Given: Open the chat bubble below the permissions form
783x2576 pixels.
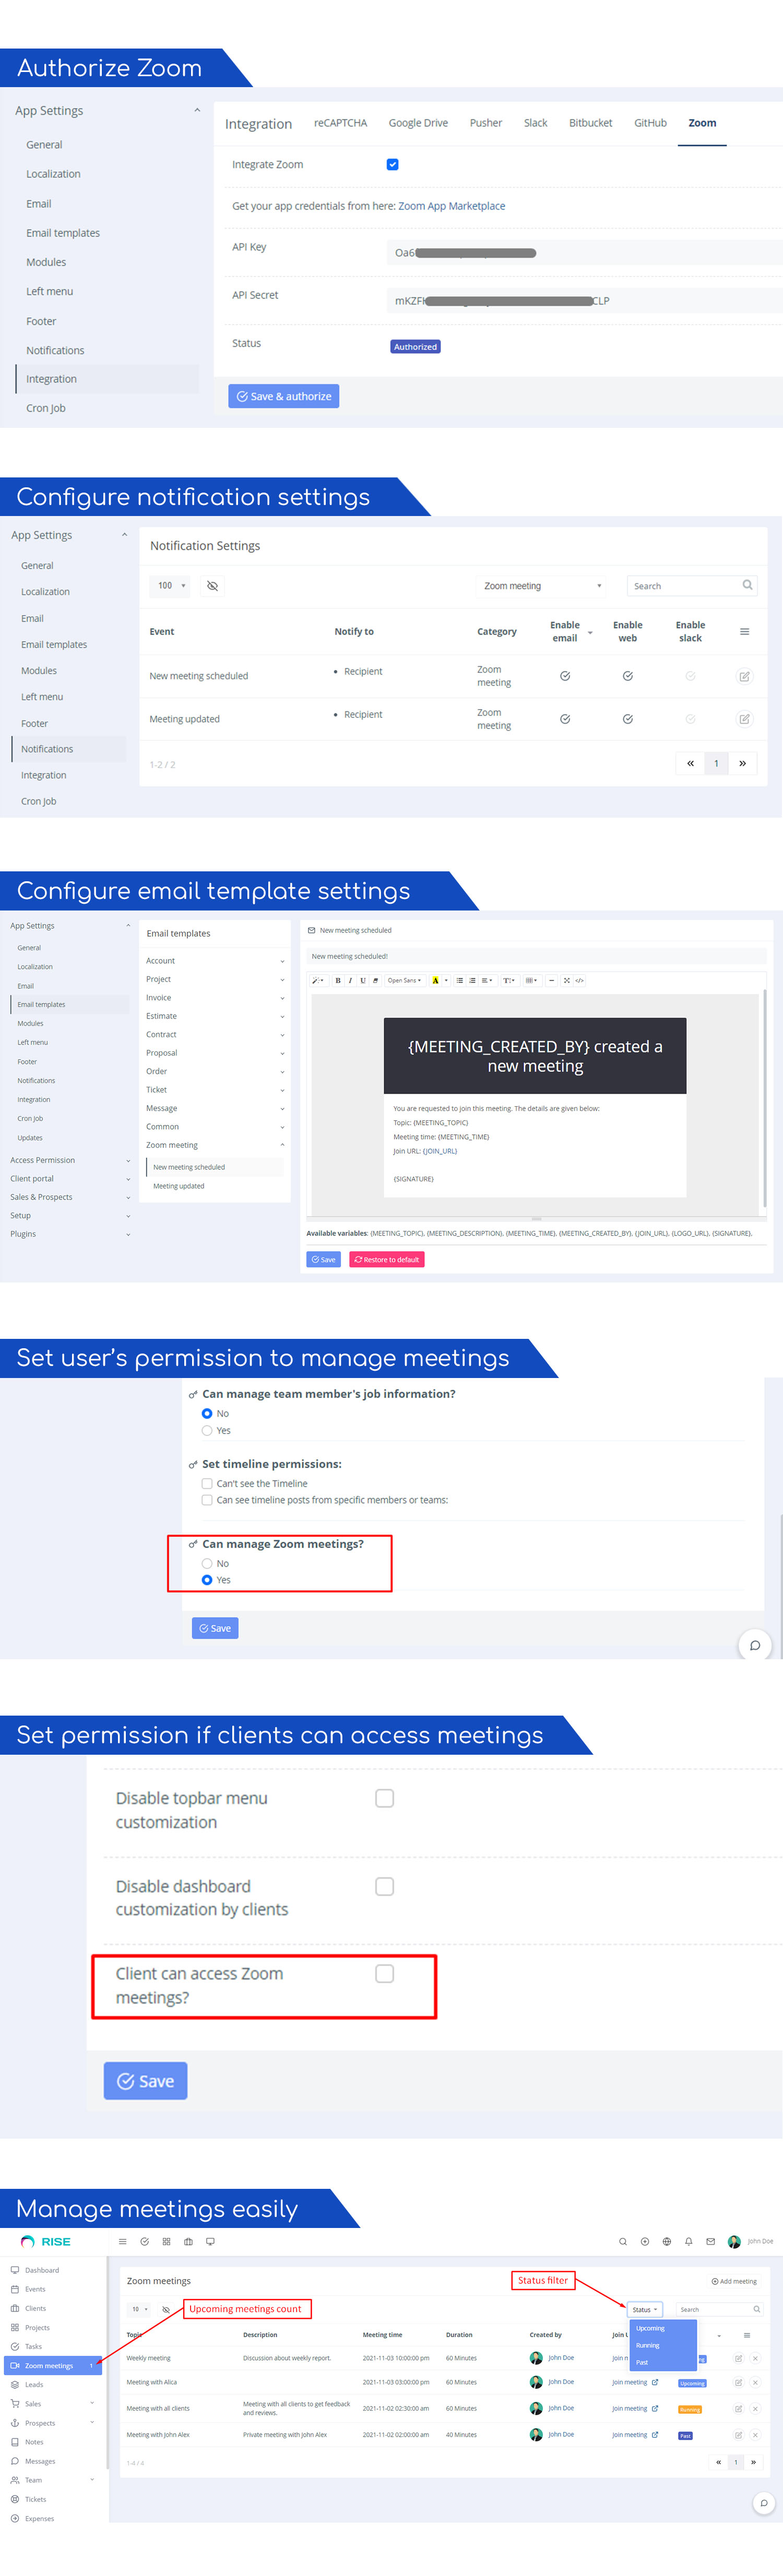Looking at the screenshot, I should point(755,1645).
